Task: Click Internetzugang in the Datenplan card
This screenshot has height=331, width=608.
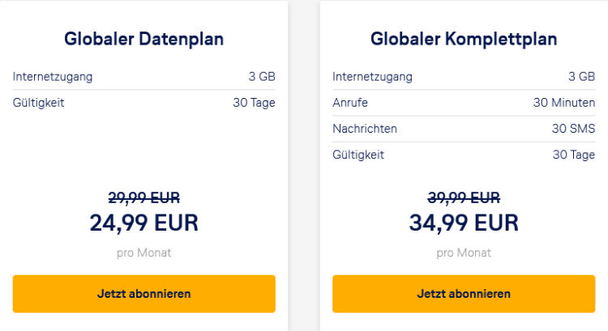Action: [53, 77]
